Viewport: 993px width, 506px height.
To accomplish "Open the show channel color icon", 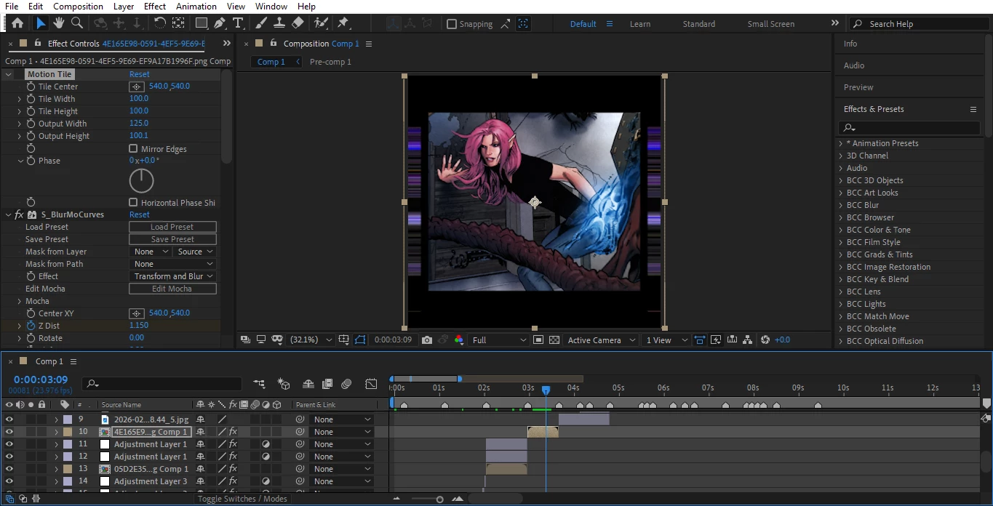I will click(x=458, y=340).
